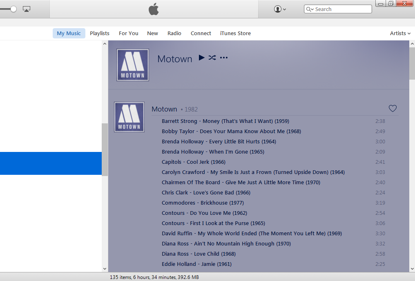This screenshot has width=415, height=281.
Task: Click main pane scroll up arrow
Action: tap(412, 44)
